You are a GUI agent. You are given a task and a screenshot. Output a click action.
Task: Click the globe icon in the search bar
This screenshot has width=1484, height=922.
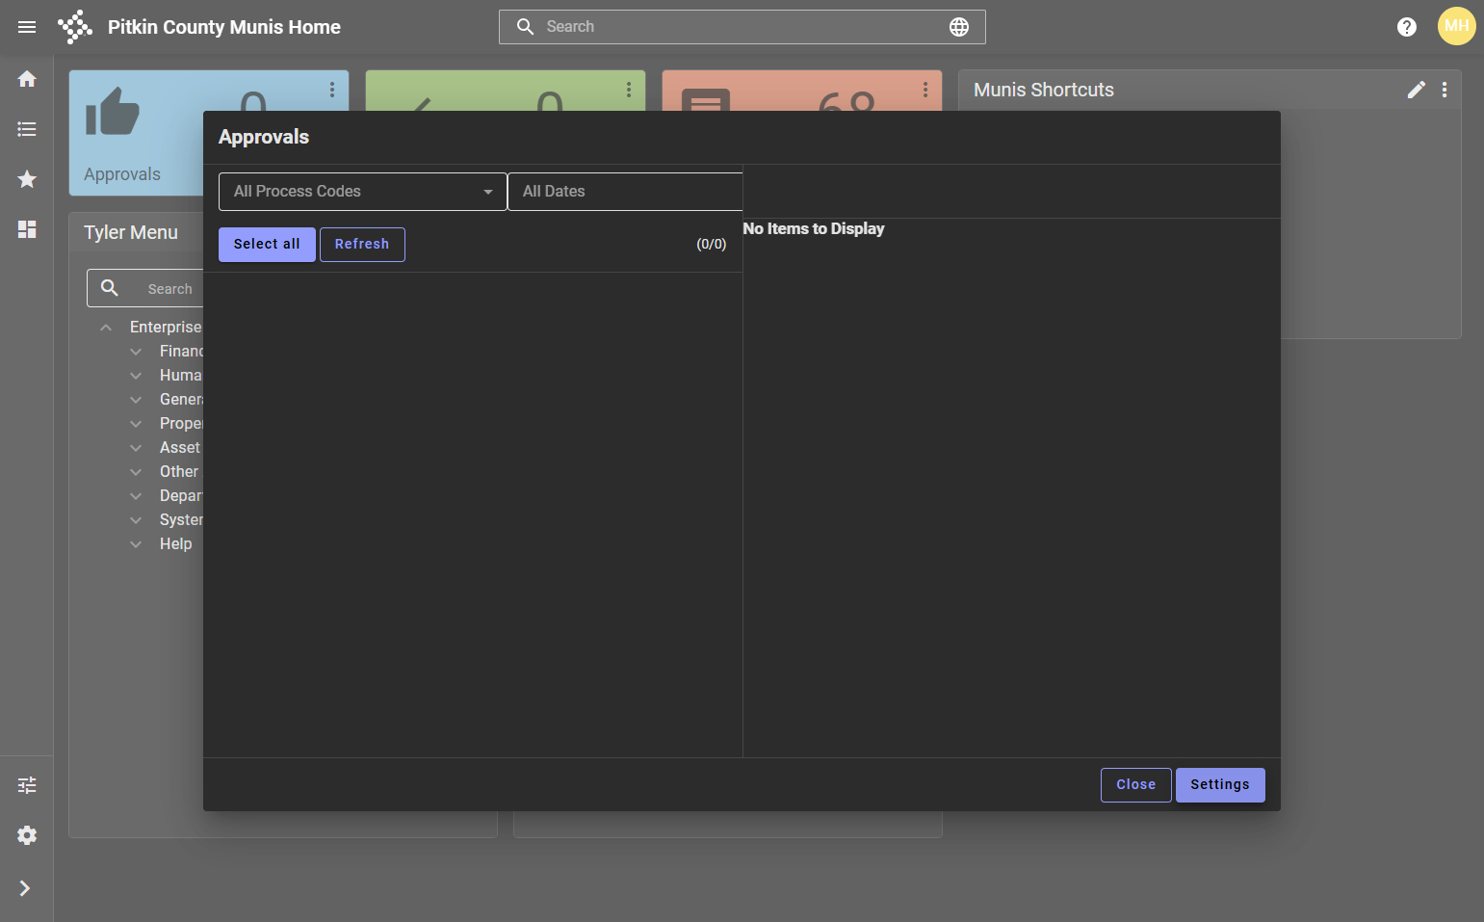[959, 27]
